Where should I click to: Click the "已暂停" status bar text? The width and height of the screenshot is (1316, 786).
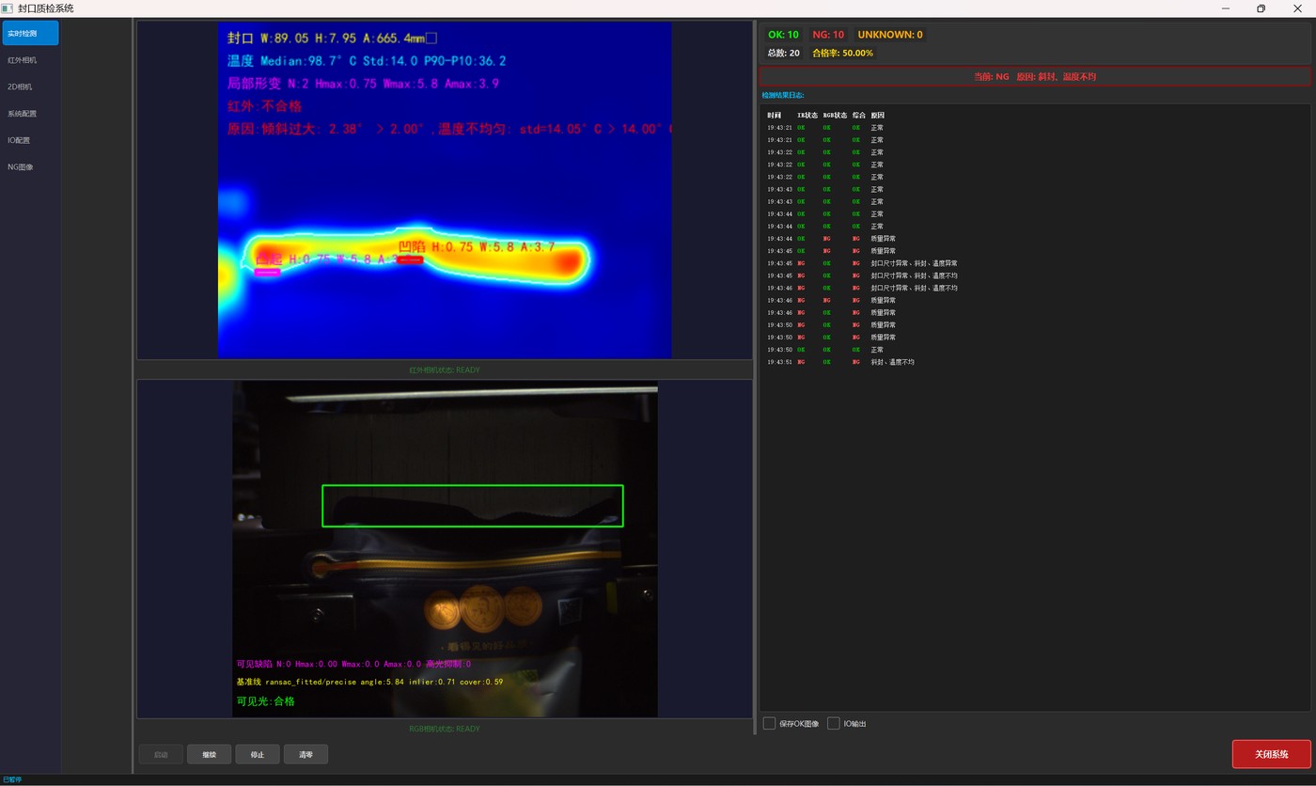click(12, 779)
